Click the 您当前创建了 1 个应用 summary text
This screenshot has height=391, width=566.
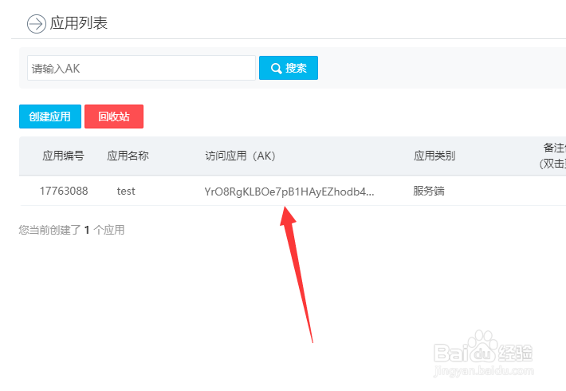coord(72,230)
